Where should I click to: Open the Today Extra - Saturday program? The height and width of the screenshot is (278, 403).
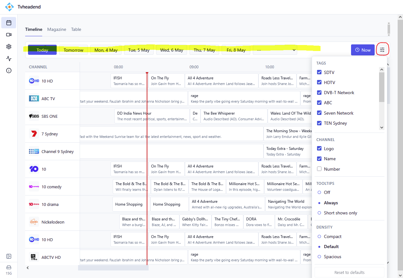tap(287, 151)
